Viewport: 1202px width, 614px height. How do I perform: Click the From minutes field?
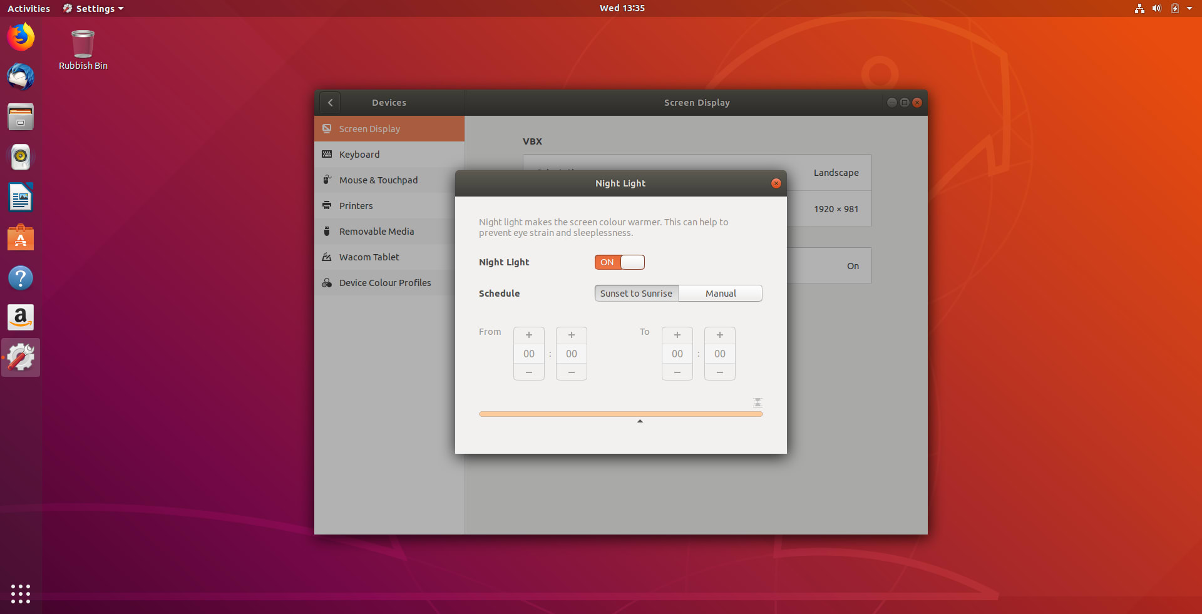click(x=572, y=354)
